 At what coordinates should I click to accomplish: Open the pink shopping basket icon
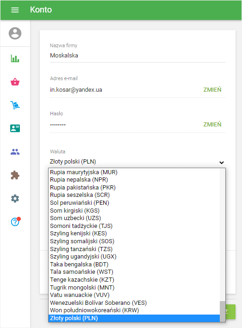pos(15,82)
